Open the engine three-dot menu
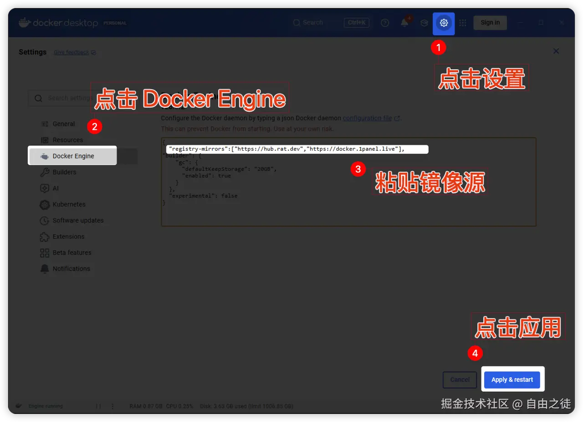 point(113,406)
